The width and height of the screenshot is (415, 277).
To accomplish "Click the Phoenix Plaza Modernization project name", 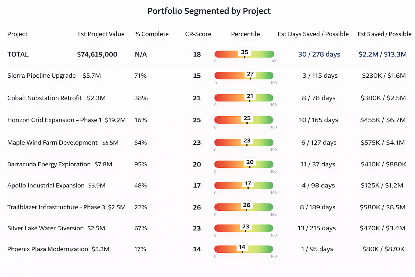I will (48, 249).
